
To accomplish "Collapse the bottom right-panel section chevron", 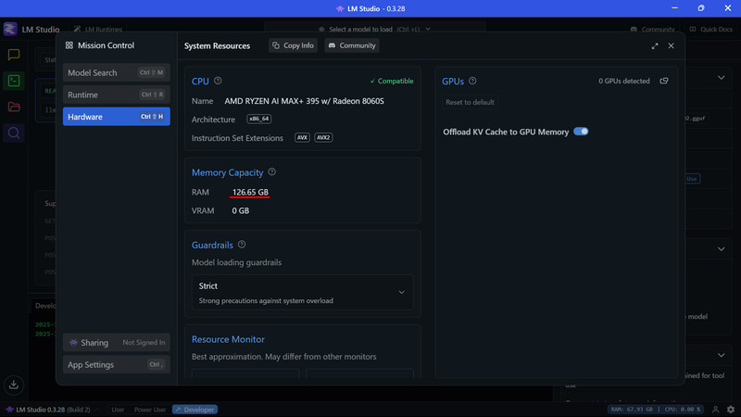I will 722,355.
